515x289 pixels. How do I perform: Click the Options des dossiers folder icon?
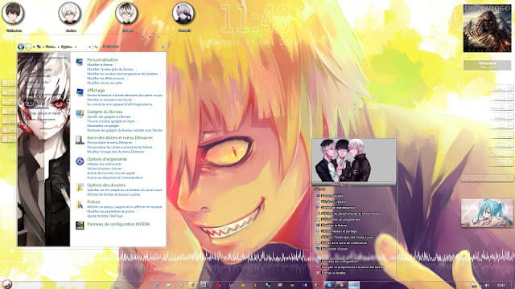point(80,187)
